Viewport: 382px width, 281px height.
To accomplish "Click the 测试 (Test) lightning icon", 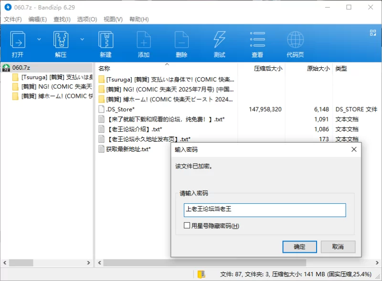I will pyautogui.click(x=220, y=40).
